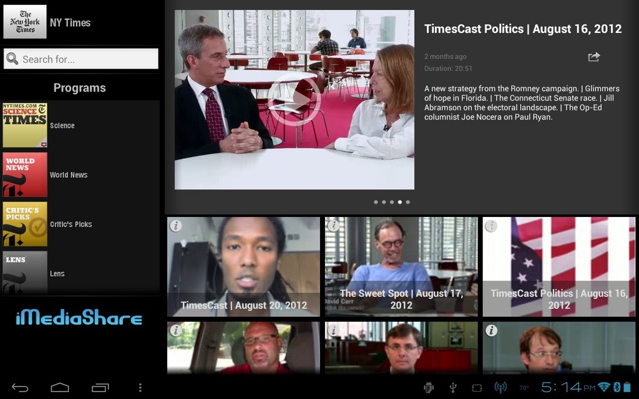Click the featured title TimesCast Politics | August 16, 2012
This screenshot has height=399, width=639.
(x=523, y=29)
